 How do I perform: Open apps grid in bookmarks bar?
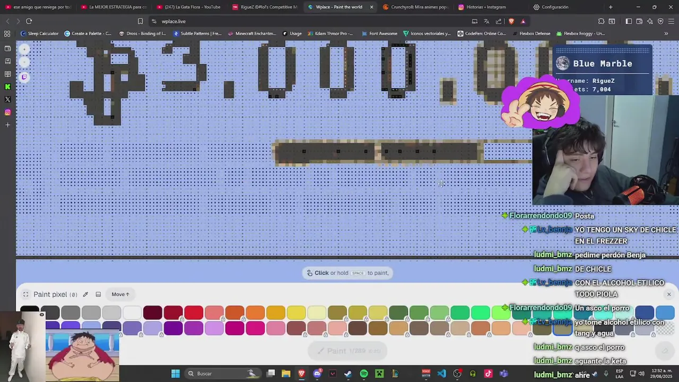tap(7, 33)
